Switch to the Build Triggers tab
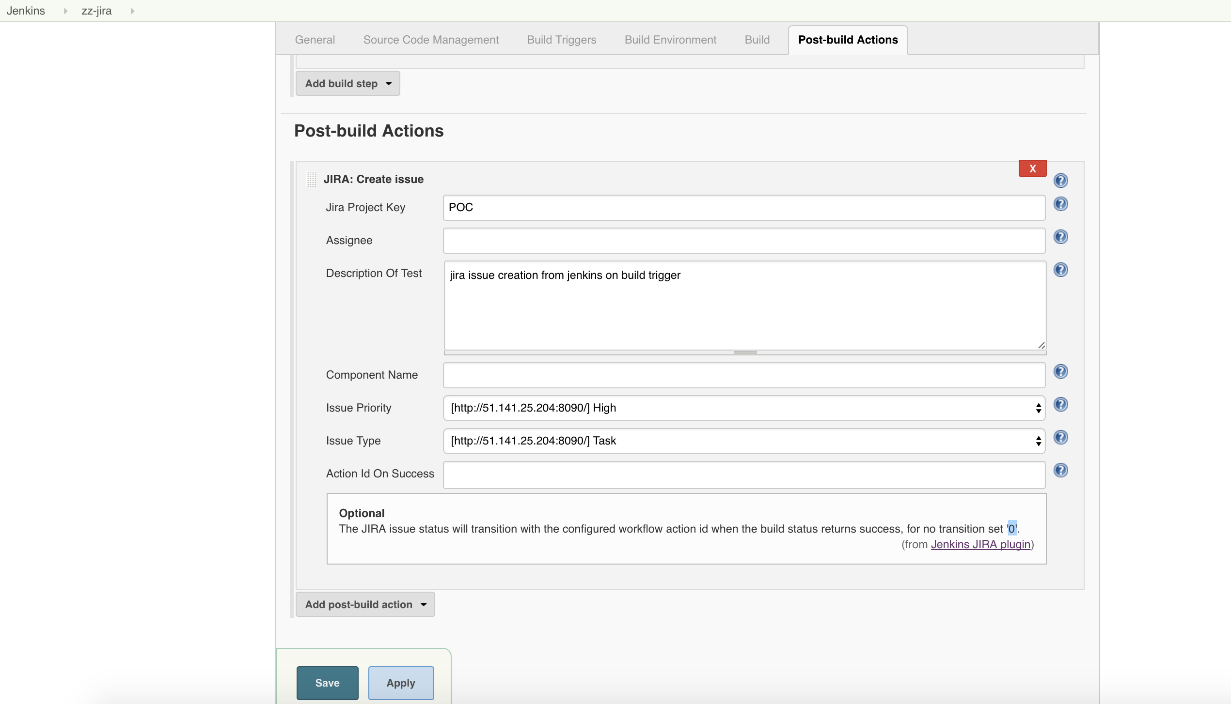The image size is (1231, 704). click(561, 40)
